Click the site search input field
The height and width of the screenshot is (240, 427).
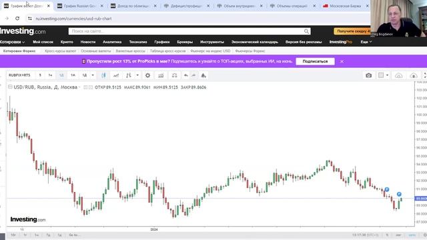(x=186, y=31)
